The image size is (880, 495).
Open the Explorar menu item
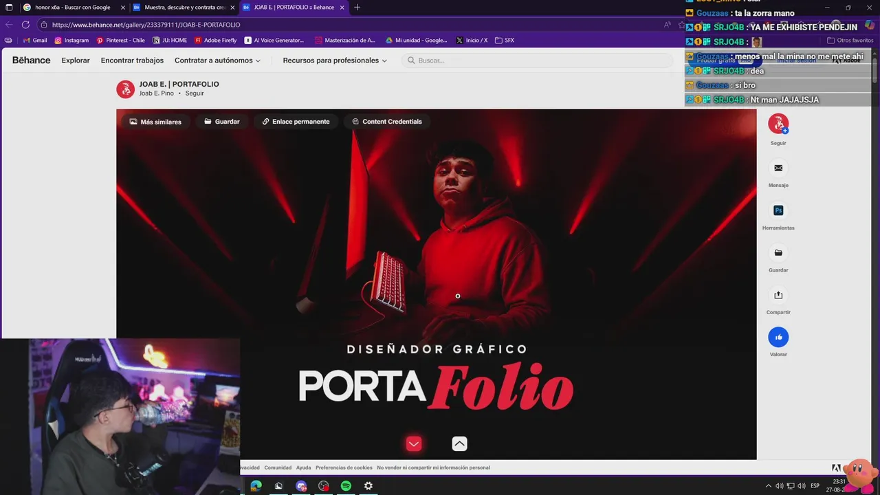click(x=76, y=60)
